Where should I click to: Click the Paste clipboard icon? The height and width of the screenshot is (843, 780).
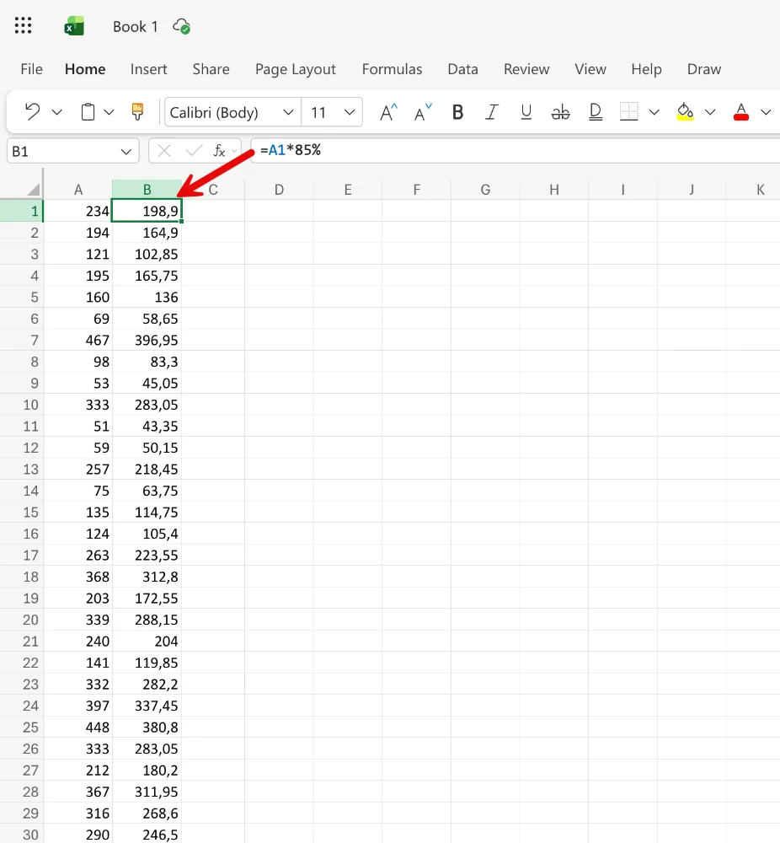(88, 112)
